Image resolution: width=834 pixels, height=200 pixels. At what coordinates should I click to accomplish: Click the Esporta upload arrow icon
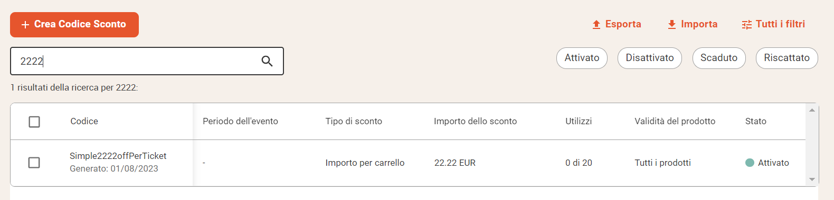[x=596, y=24]
